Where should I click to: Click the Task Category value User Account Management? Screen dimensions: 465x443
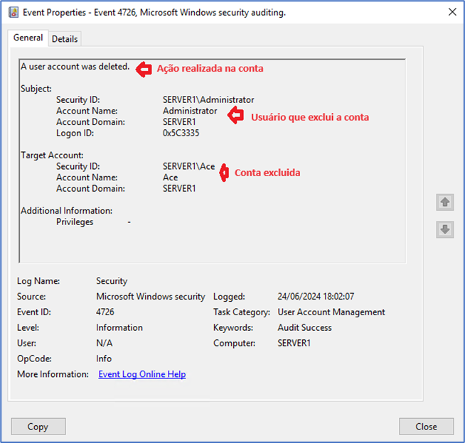point(331,312)
